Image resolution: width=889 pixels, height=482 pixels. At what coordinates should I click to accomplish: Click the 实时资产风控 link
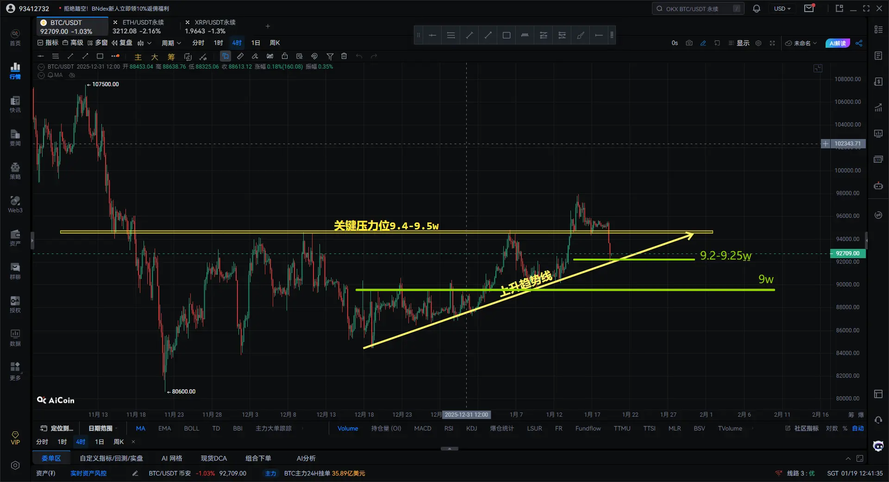pyautogui.click(x=88, y=473)
